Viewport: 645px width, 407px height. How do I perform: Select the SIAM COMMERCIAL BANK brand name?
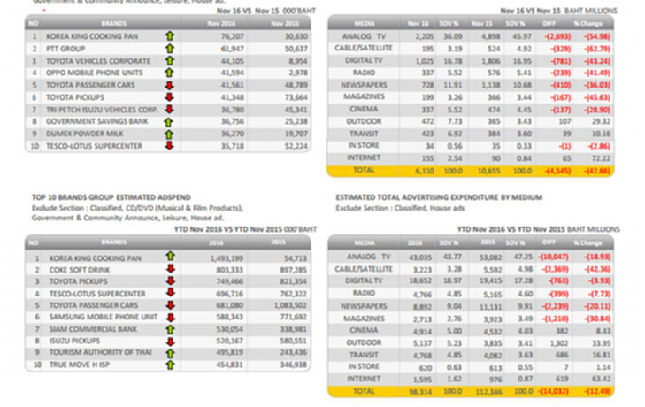(x=94, y=329)
